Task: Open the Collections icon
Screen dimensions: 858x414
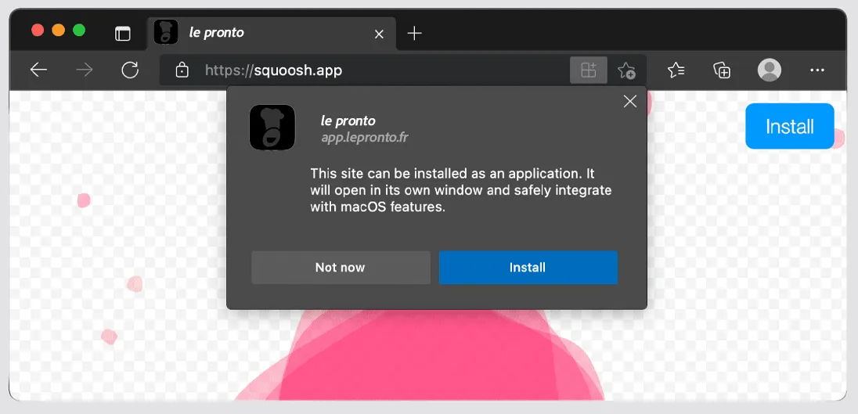Action: [x=723, y=70]
